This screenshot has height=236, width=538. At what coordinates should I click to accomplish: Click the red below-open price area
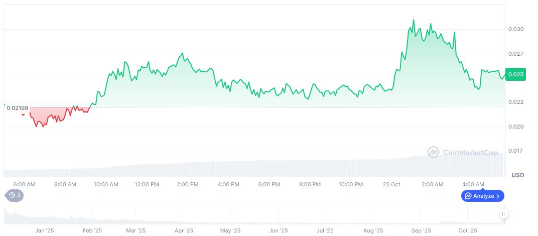pyautogui.click(x=45, y=115)
